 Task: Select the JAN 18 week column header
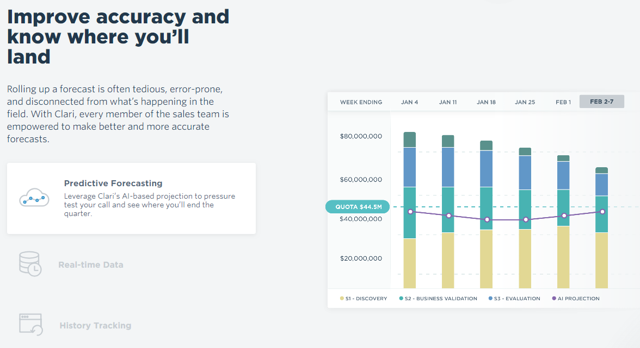(486, 102)
